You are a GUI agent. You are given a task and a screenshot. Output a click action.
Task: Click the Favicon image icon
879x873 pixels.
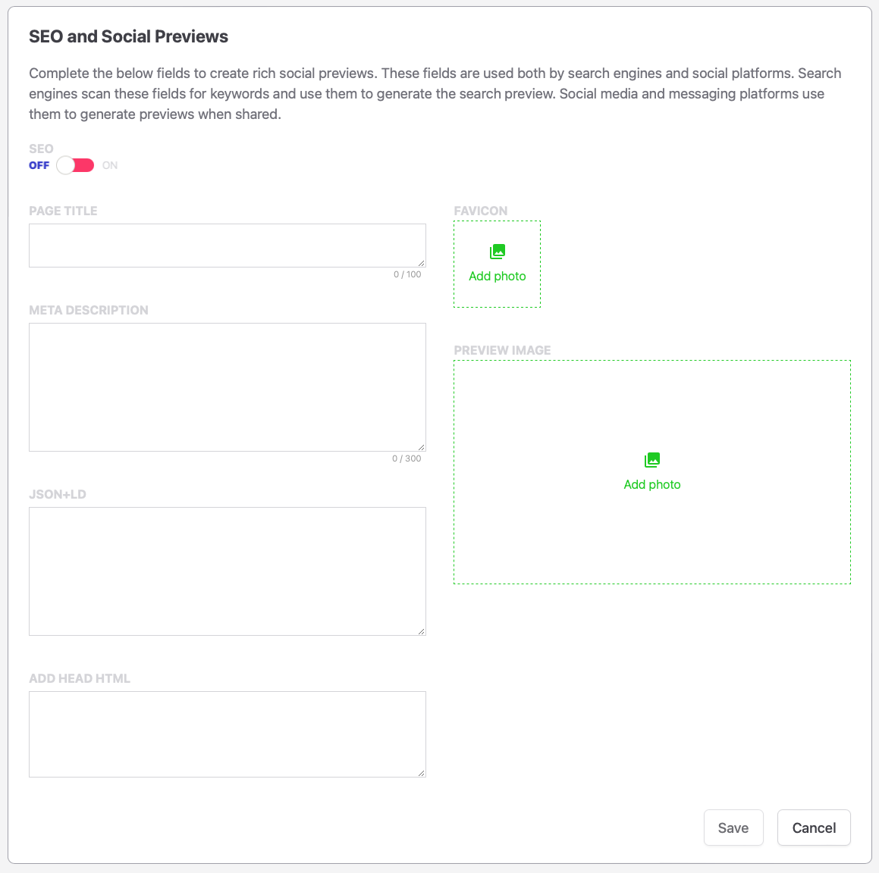(x=498, y=252)
